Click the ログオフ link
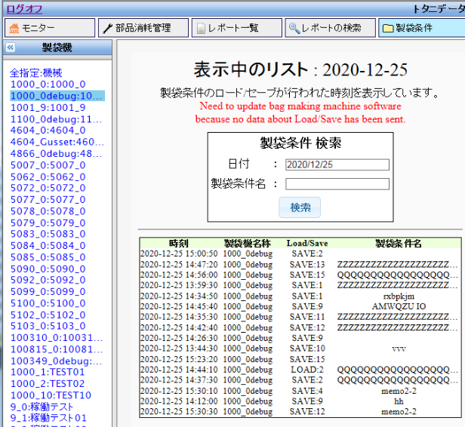The image size is (465, 427). click(x=24, y=8)
